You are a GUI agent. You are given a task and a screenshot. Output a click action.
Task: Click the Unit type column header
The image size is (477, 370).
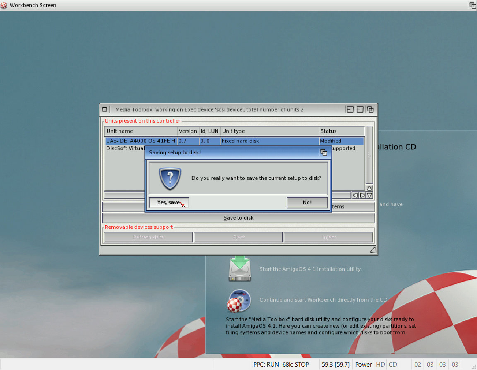coord(270,131)
